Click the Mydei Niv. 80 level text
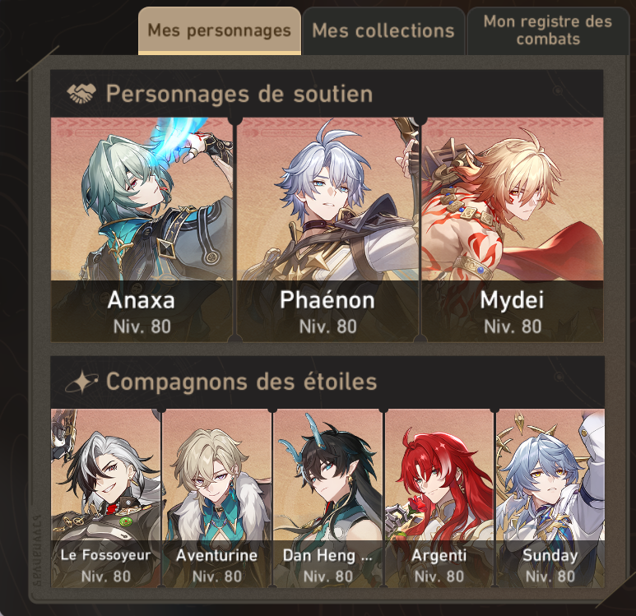Viewport: 636px width, 616px height. point(513,327)
